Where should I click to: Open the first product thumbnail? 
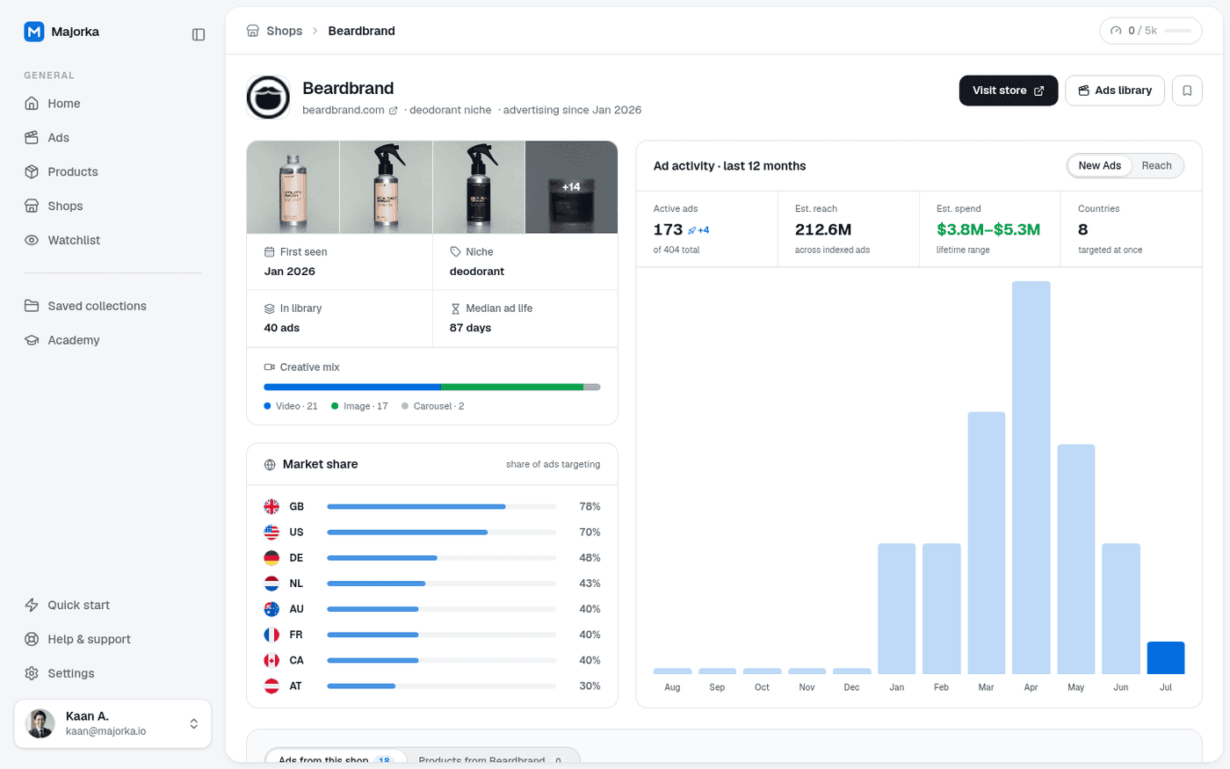point(293,187)
